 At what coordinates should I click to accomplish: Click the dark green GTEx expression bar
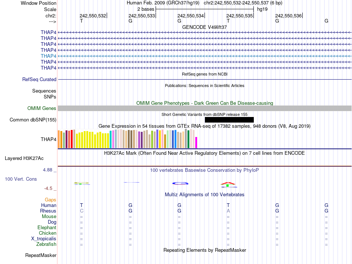point(189,139)
